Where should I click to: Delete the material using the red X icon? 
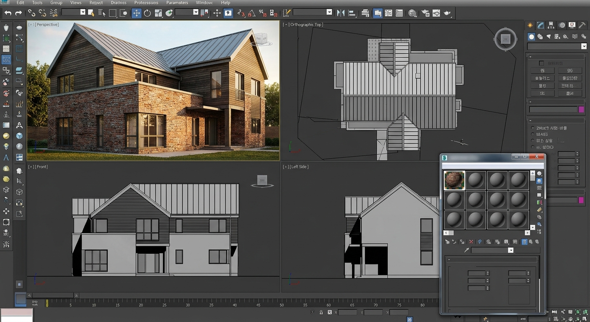pyautogui.click(x=471, y=241)
